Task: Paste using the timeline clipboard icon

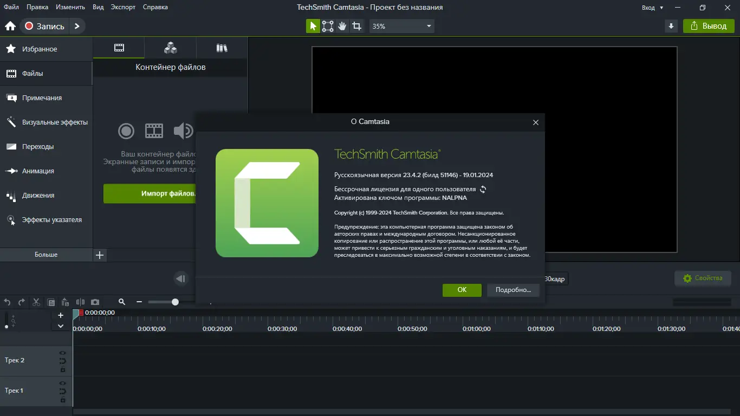Action: pos(66,302)
